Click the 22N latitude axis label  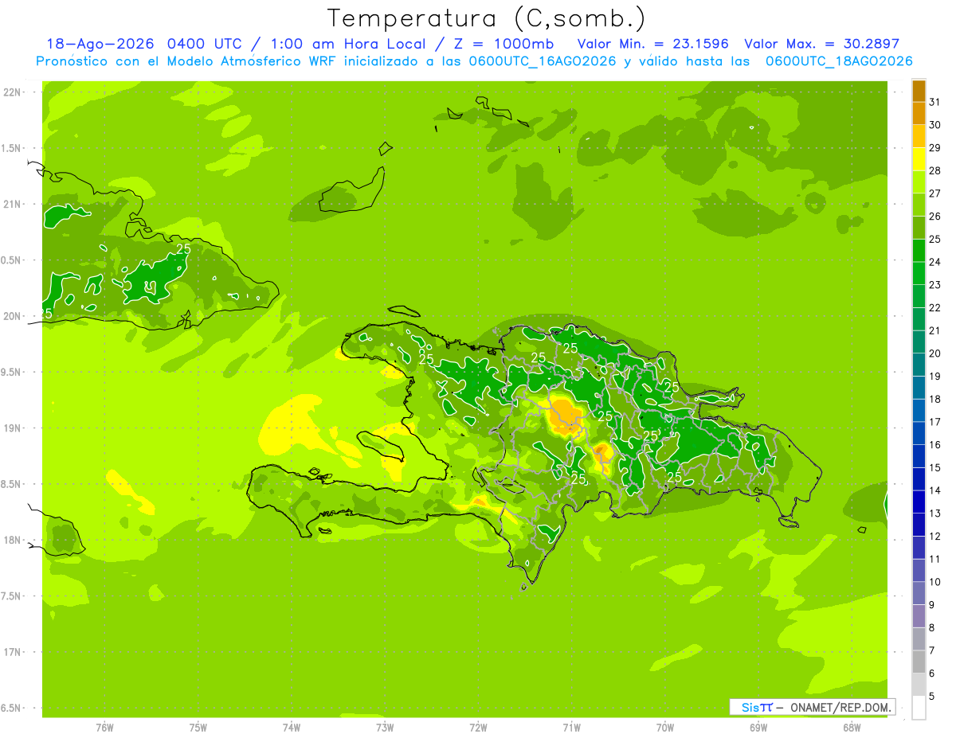[x=13, y=92]
